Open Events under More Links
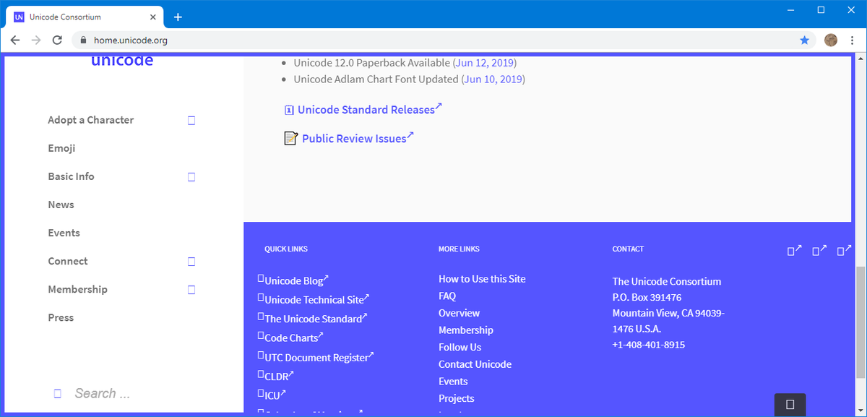Screen dimensions: 867x417 (453, 382)
